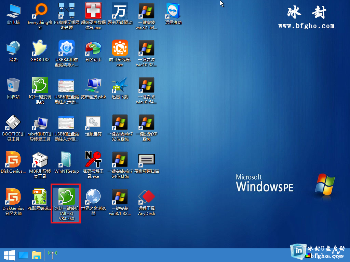The height and width of the screenshot is (262, 350).
Task: Click the colorful tray icon near clock
Action: [308, 256]
